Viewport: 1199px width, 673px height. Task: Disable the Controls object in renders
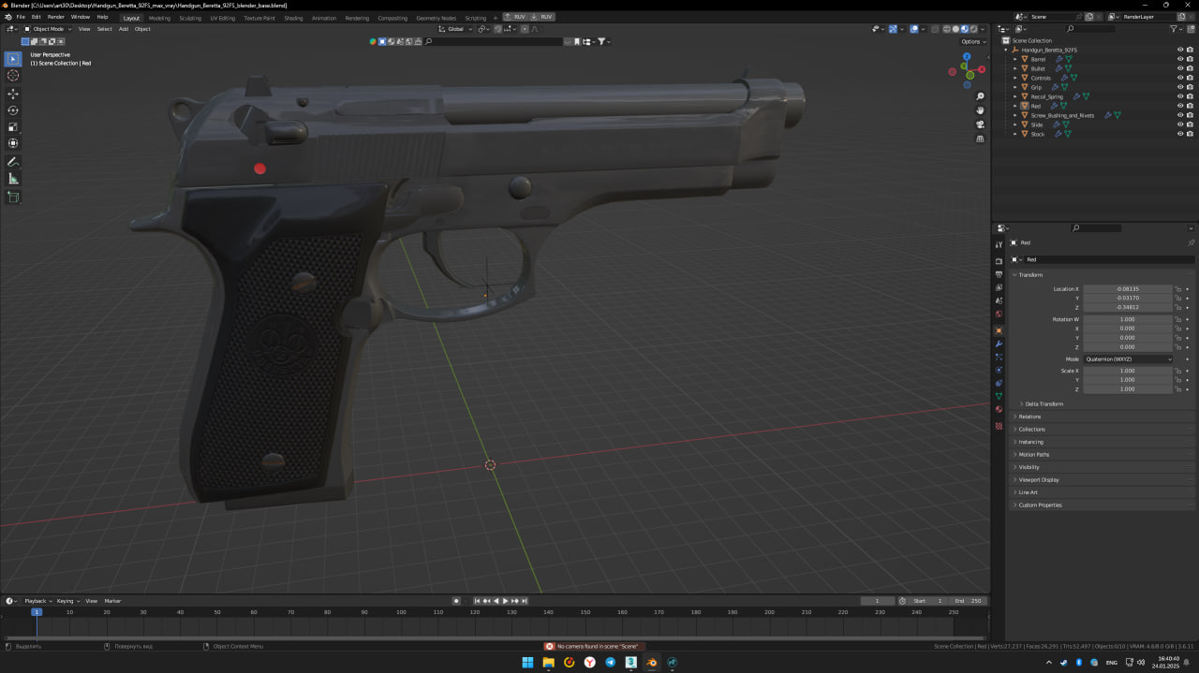point(1190,78)
